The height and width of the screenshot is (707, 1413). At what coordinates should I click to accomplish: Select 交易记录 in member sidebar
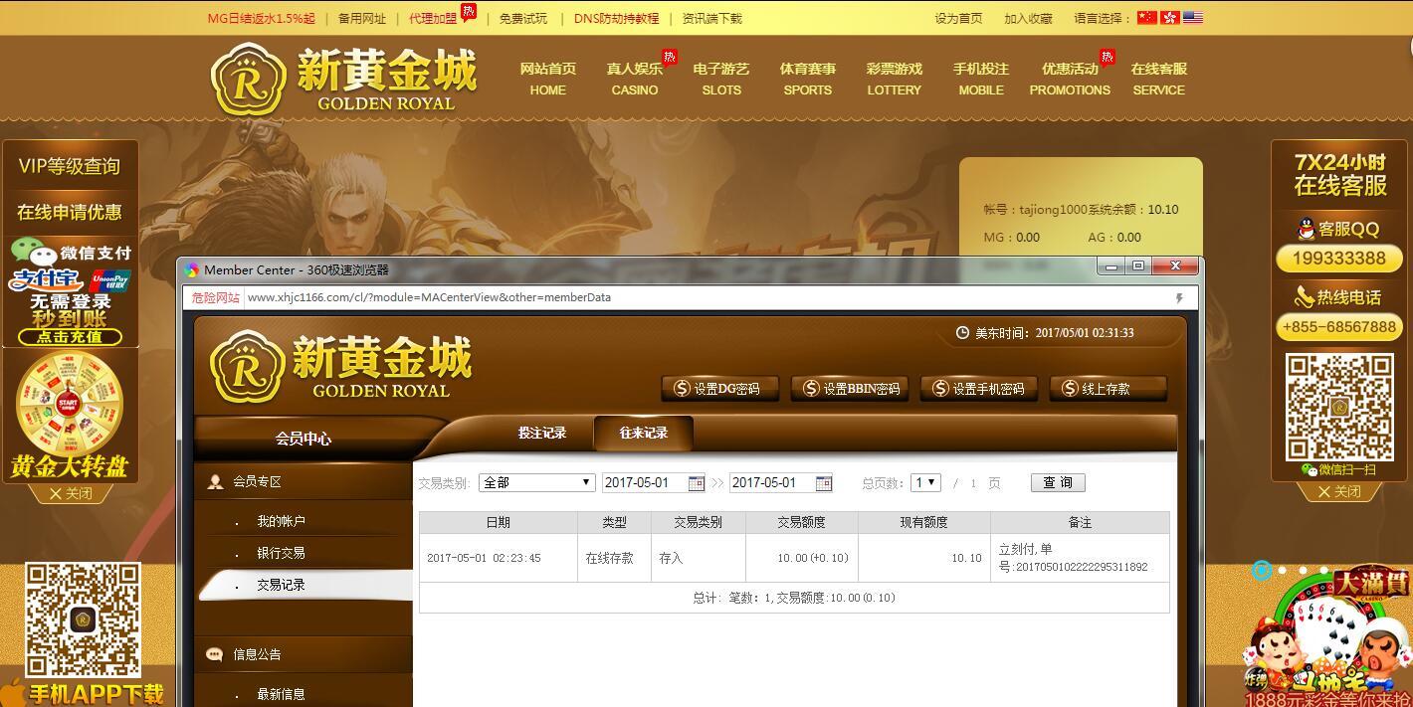tap(282, 586)
